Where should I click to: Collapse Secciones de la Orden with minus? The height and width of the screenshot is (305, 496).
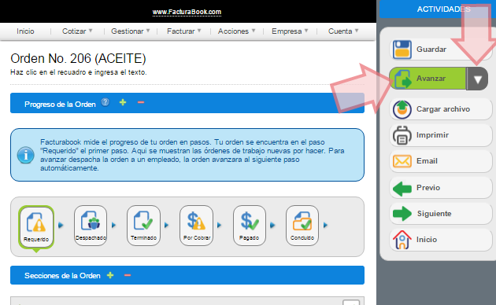(x=128, y=275)
